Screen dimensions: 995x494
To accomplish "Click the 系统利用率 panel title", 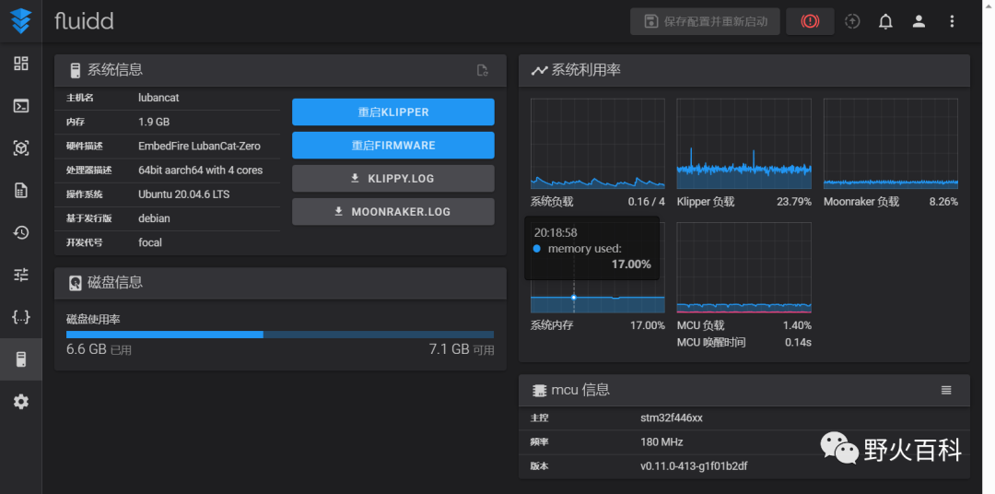I will click(586, 70).
